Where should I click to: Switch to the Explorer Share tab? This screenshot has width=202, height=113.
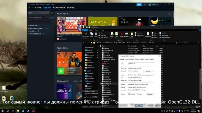pos(97,30)
